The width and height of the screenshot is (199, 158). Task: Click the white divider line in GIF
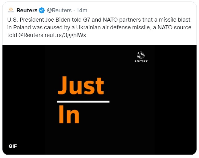coord(83,101)
